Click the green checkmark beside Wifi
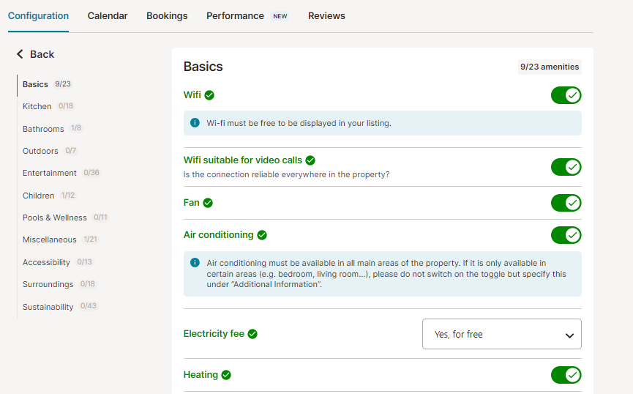This screenshot has width=633, height=394. click(x=209, y=95)
